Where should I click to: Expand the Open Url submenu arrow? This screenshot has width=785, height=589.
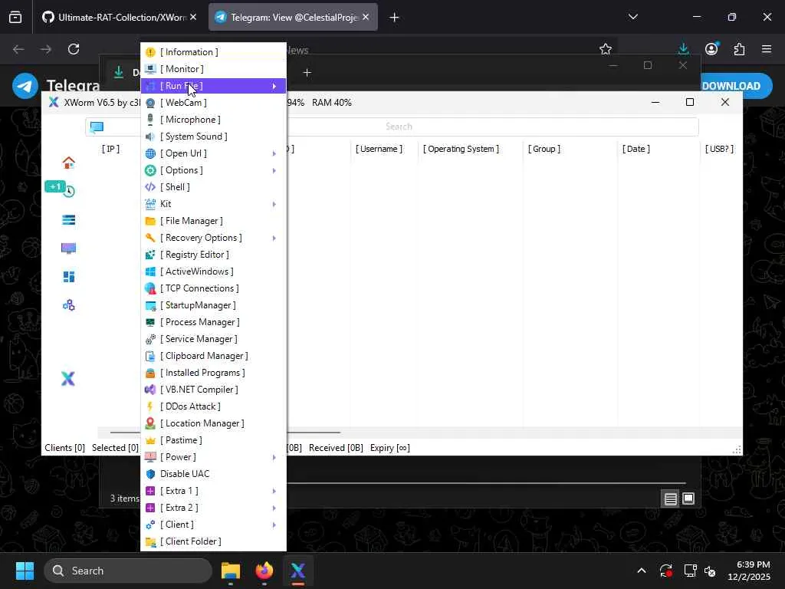point(274,153)
